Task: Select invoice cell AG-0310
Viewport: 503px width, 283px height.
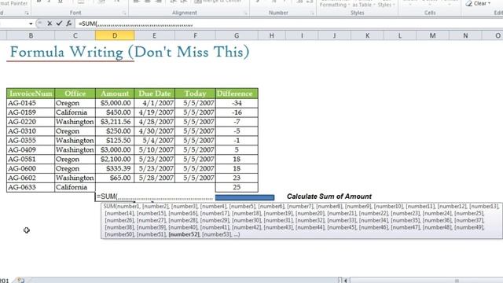Action: [31, 131]
